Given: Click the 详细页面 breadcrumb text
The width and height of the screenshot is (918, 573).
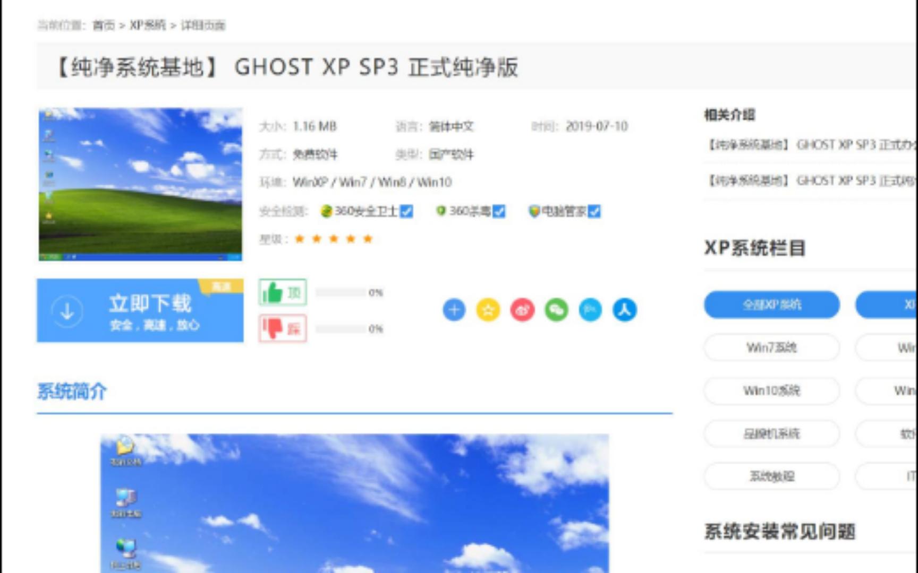Looking at the screenshot, I should (x=203, y=25).
